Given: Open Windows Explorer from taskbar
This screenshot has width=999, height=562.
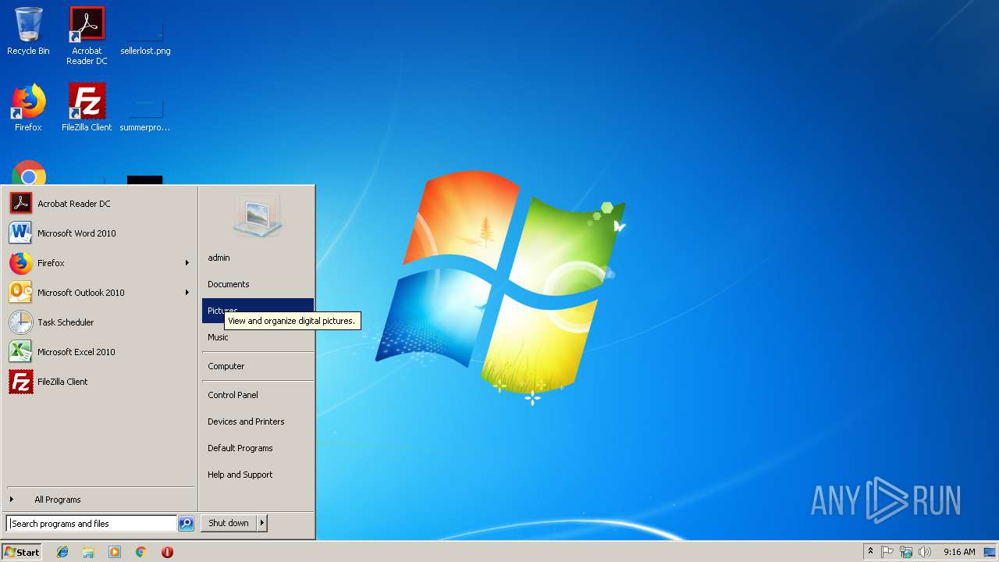Looking at the screenshot, I should coord(88,552).
